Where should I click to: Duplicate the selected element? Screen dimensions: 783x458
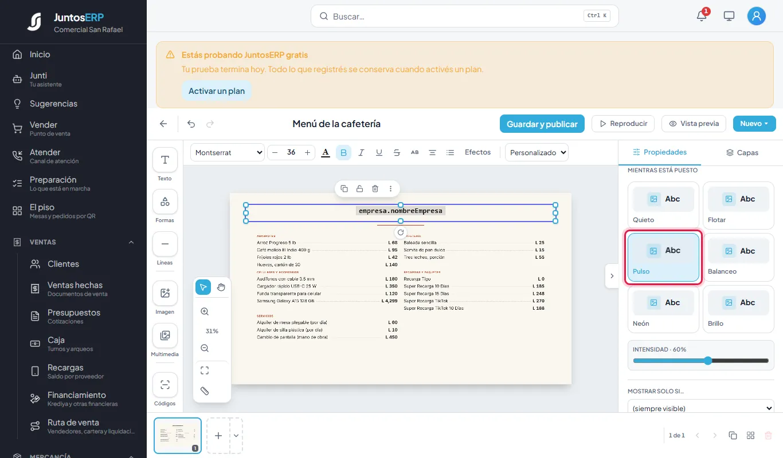coord(344,188)
